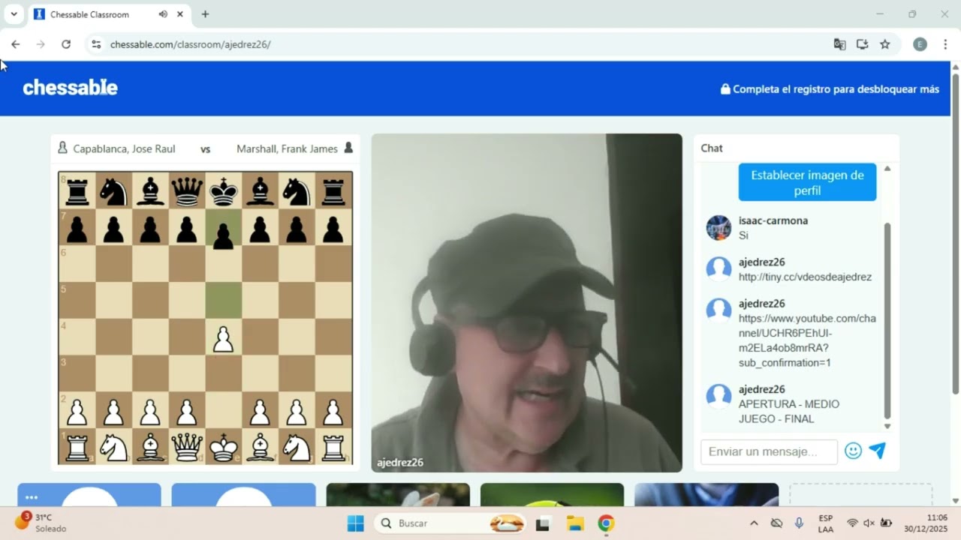Screen dimensions: 961x540
Task: Select the black knight on b8
Action: coord(113,191)
